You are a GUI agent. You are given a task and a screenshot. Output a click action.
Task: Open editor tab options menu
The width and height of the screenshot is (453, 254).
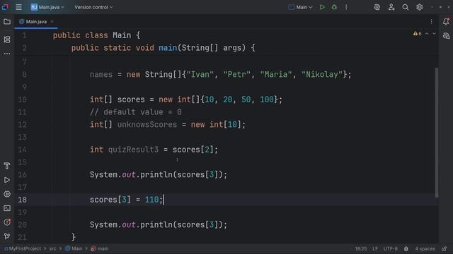click(431, 22)
